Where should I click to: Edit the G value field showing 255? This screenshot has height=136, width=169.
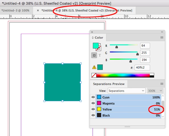click(x=145, y=53)
